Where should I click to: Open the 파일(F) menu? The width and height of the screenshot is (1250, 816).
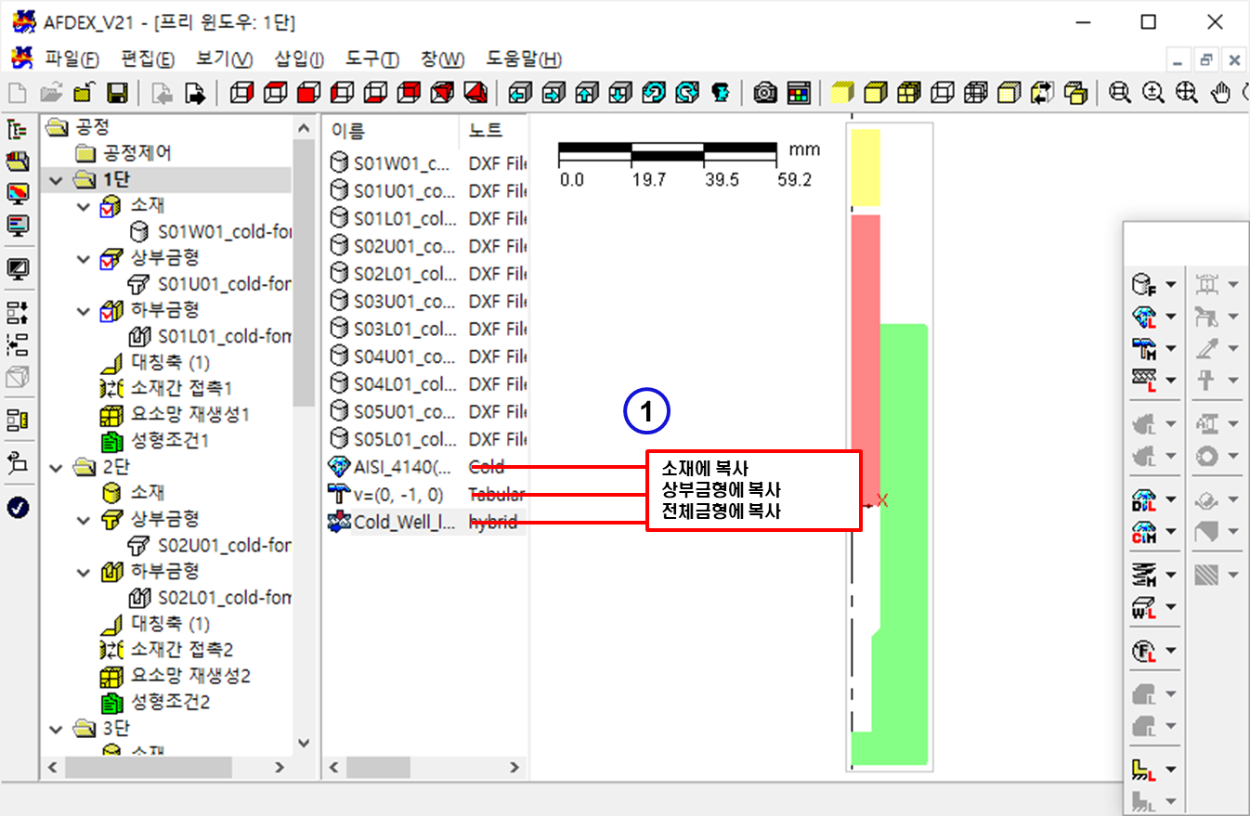72,59
